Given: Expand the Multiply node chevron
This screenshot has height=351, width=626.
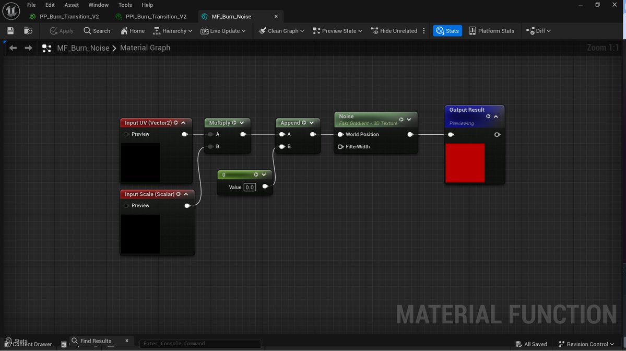Looking at the screenshot, I should [242, 123].
